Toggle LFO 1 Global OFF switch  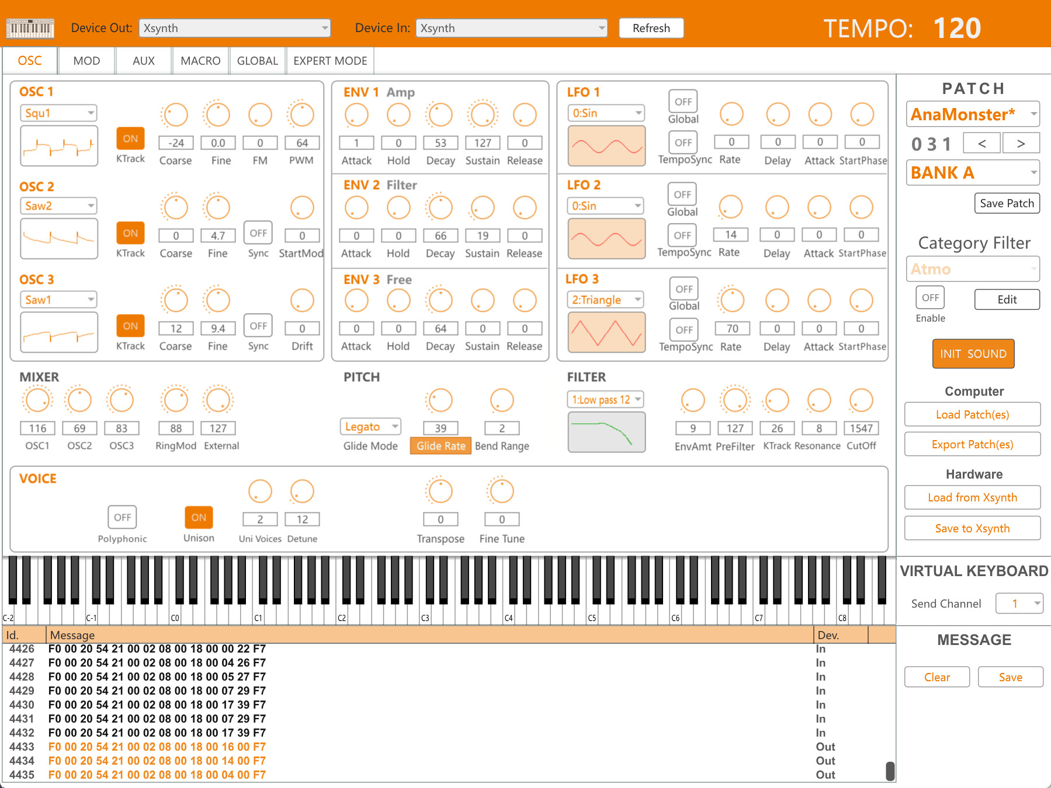683,102
